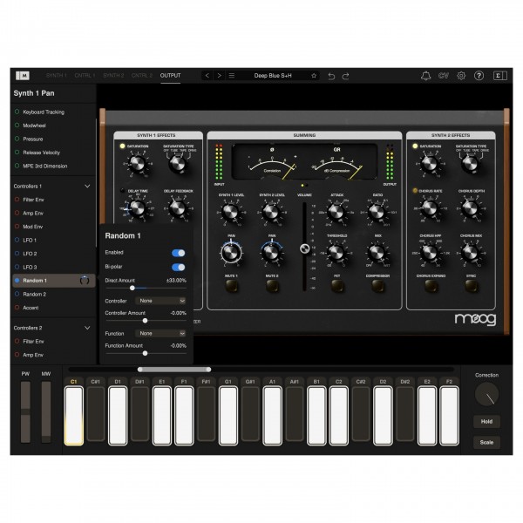Click the Deep Blue S+H preset name
The height and width of the screenshot is (523, 523).
click(273, 76)
